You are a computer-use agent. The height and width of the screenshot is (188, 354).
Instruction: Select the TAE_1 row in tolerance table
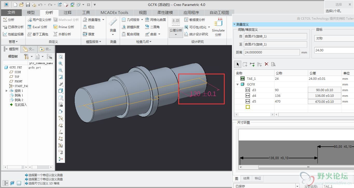(294, 79)
